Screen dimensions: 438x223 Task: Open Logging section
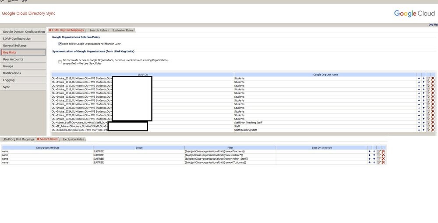[x=23, y=80]
